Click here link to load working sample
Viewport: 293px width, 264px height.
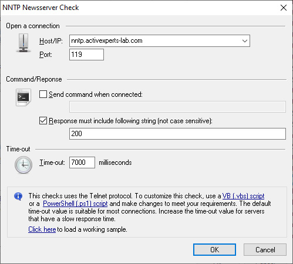(42, 229)
